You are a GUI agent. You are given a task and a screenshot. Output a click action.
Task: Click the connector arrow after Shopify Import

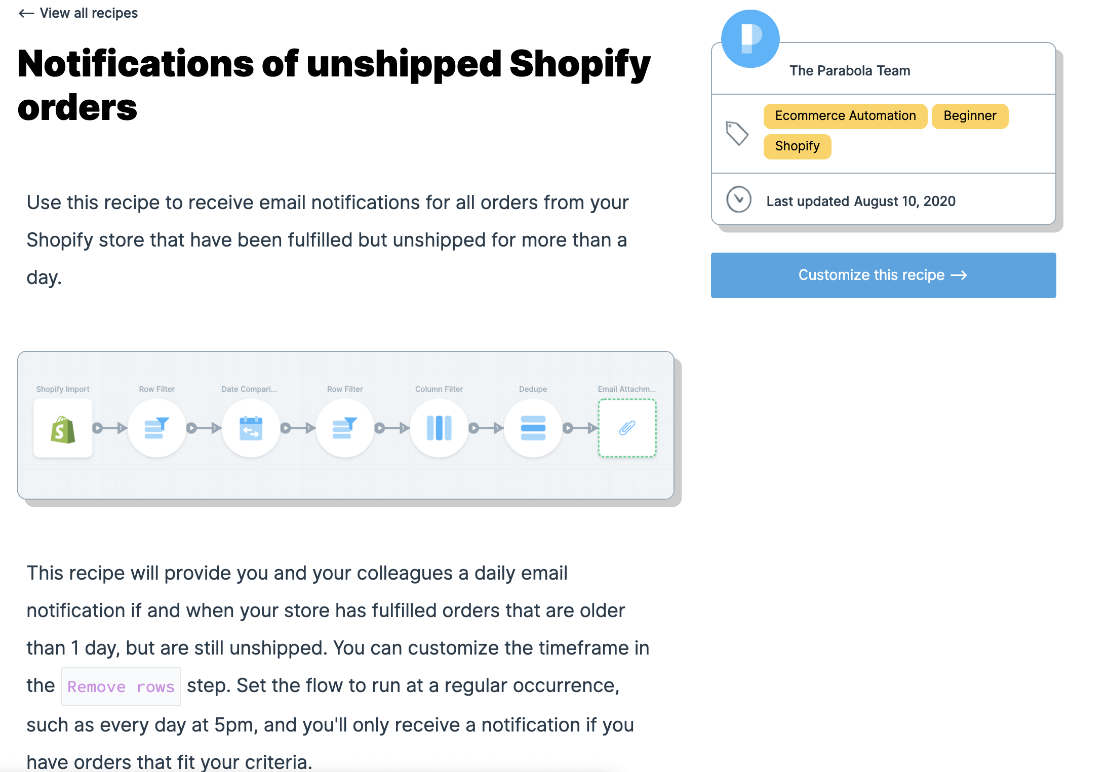pos(110,428)
